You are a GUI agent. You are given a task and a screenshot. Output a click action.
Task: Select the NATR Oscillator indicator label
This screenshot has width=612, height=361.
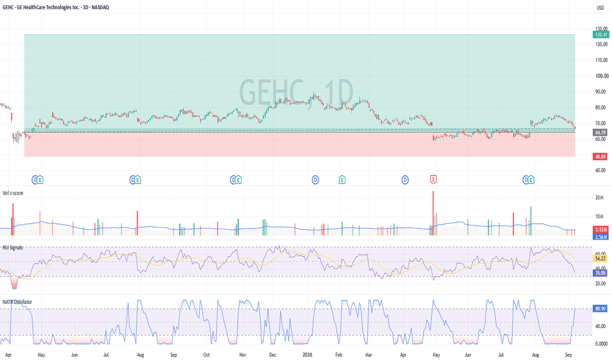point(17,302)
